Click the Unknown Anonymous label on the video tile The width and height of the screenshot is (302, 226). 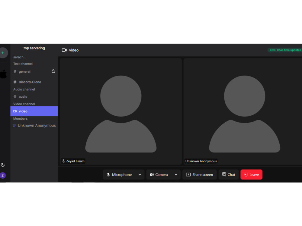click(x=201, y=161)
